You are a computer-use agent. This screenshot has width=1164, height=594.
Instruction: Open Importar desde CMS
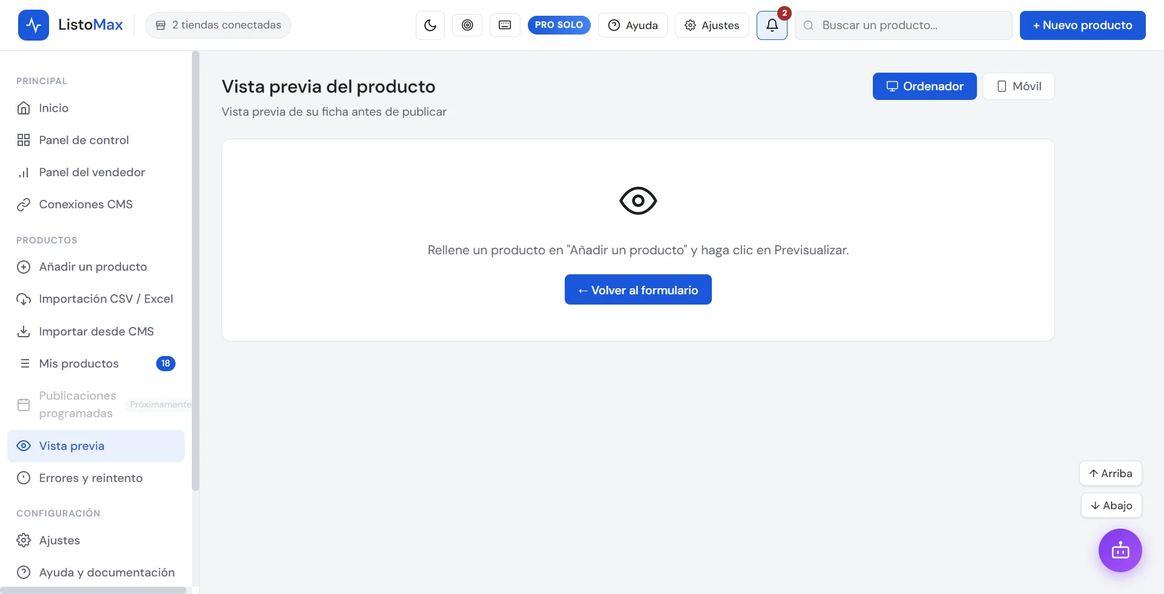(96, 331)
